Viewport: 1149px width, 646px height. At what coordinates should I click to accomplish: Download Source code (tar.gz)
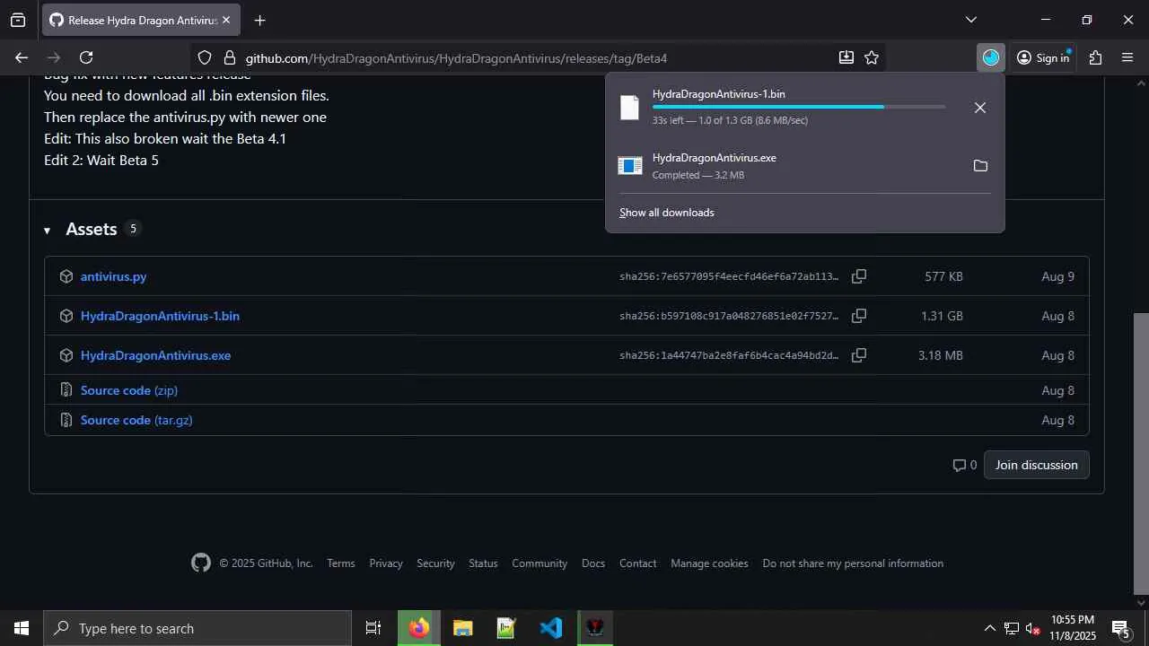point(136,420)
